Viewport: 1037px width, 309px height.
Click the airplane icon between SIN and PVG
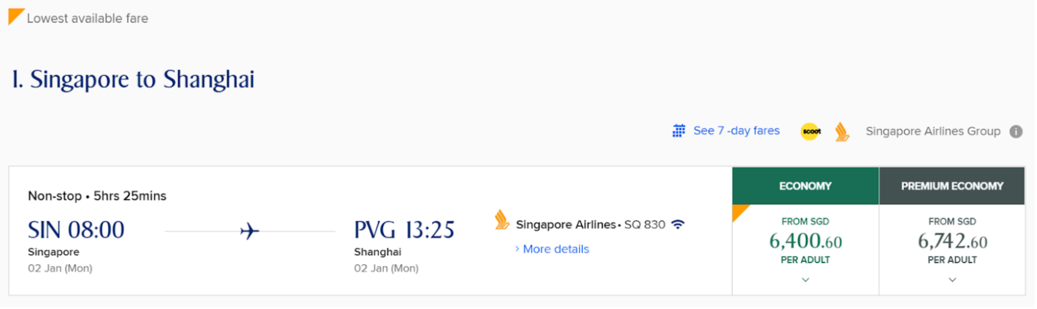[249, 232]
